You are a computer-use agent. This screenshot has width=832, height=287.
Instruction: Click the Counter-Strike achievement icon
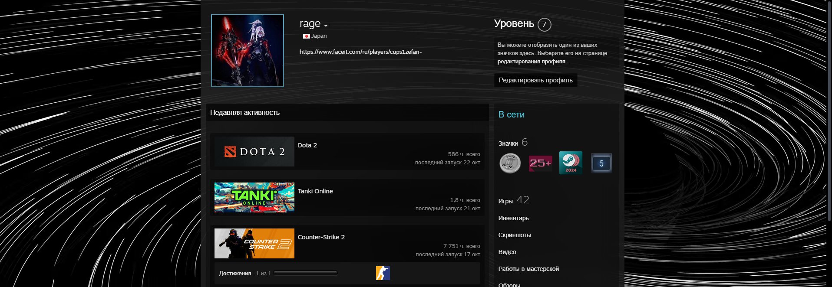(383, 273)
